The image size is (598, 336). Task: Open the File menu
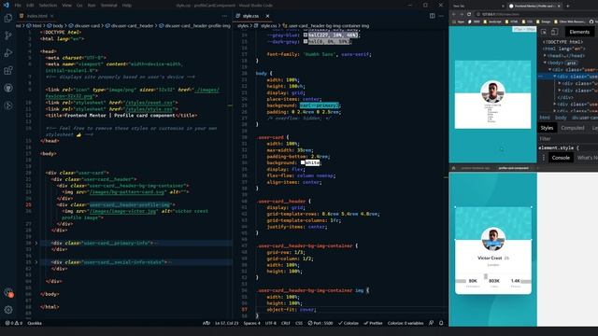(x=18, y=6)
